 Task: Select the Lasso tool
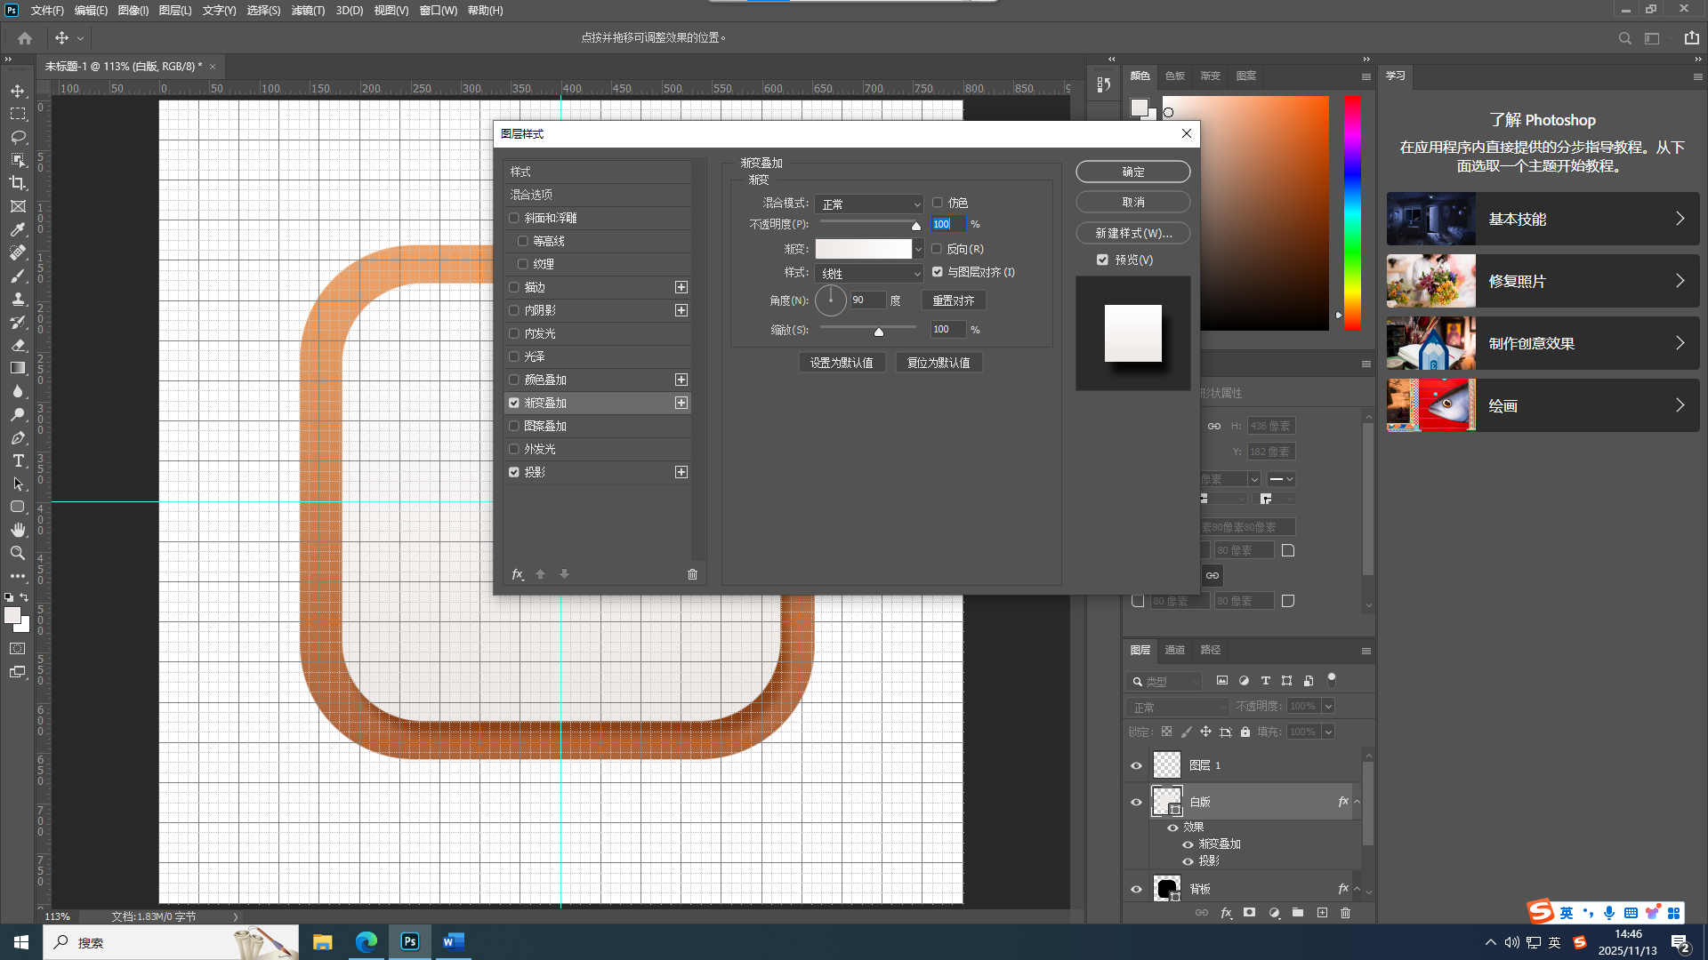coord(18,137)
